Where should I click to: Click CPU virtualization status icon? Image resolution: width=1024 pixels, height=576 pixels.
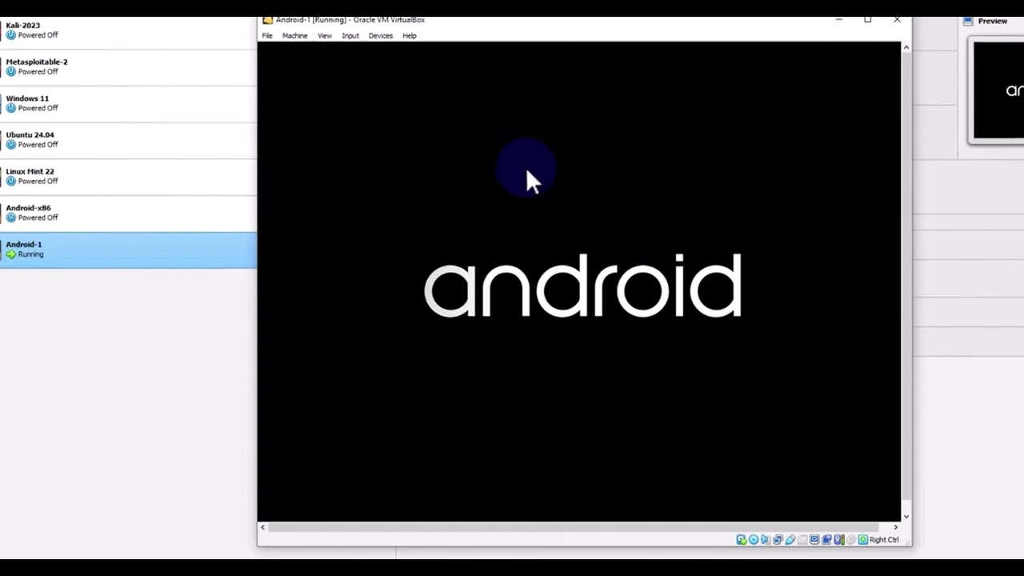[838, 540]
